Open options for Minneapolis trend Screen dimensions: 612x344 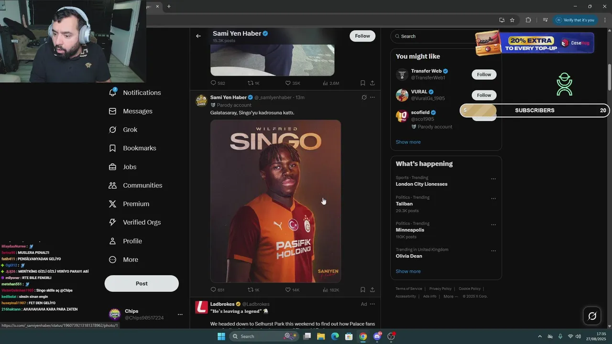point(493,225)
